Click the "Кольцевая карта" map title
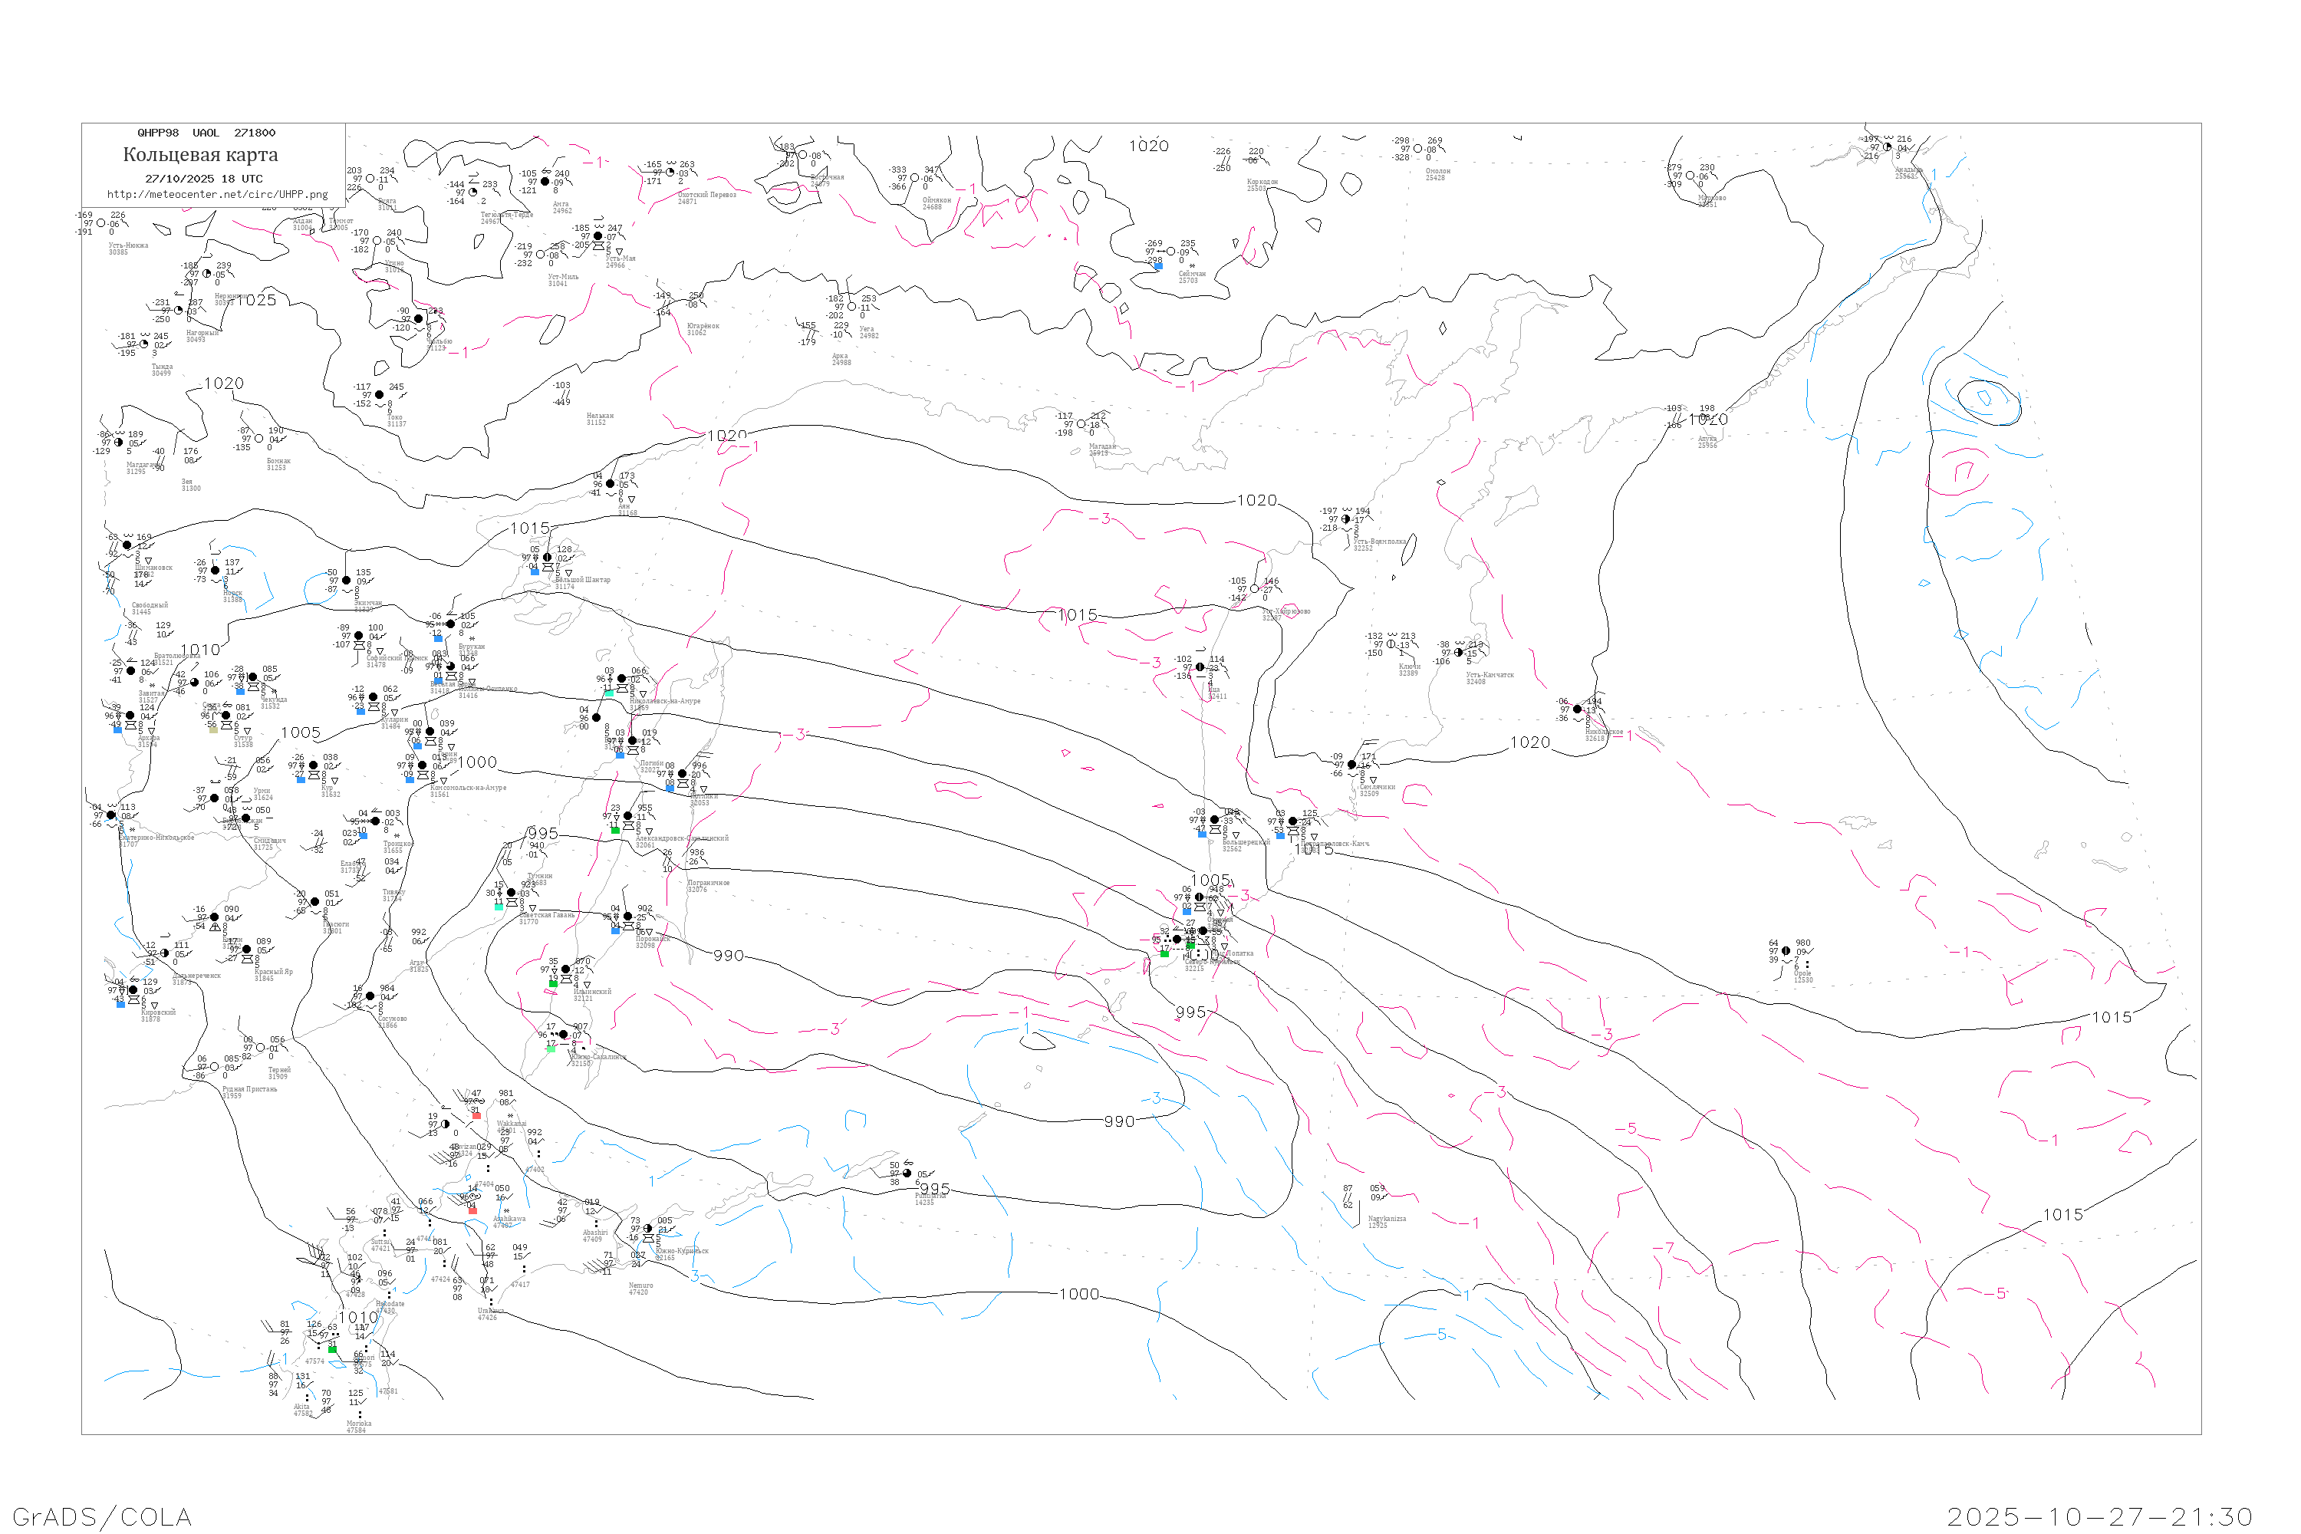 click(x=200, y=155)
